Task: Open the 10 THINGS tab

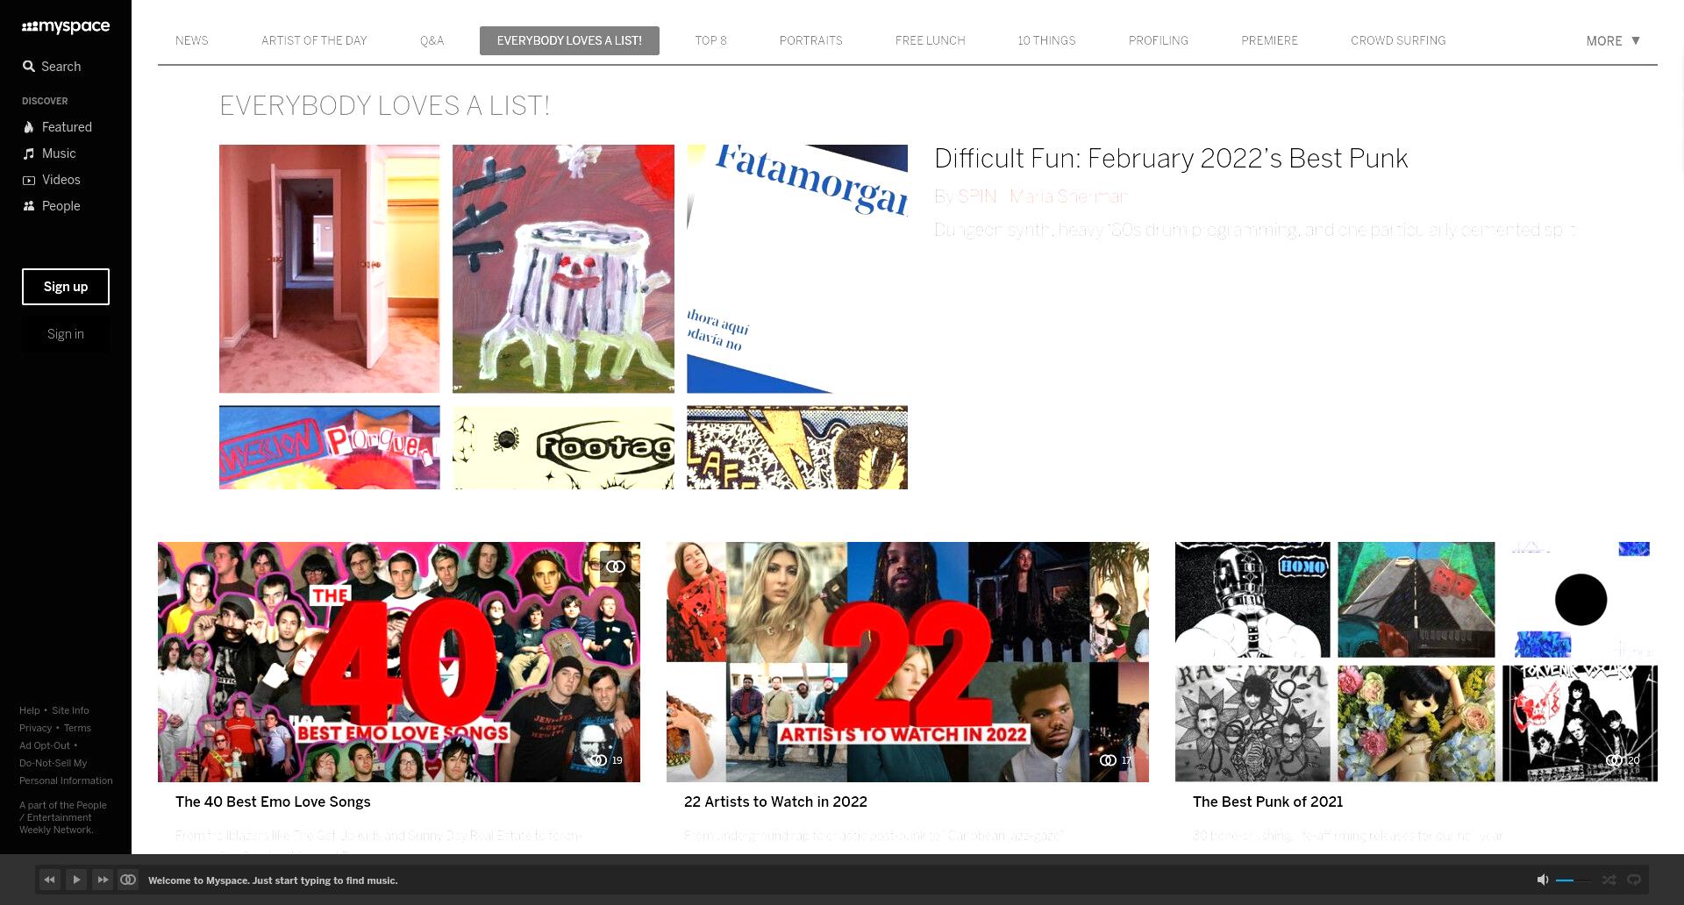Action: [1046, 41]
